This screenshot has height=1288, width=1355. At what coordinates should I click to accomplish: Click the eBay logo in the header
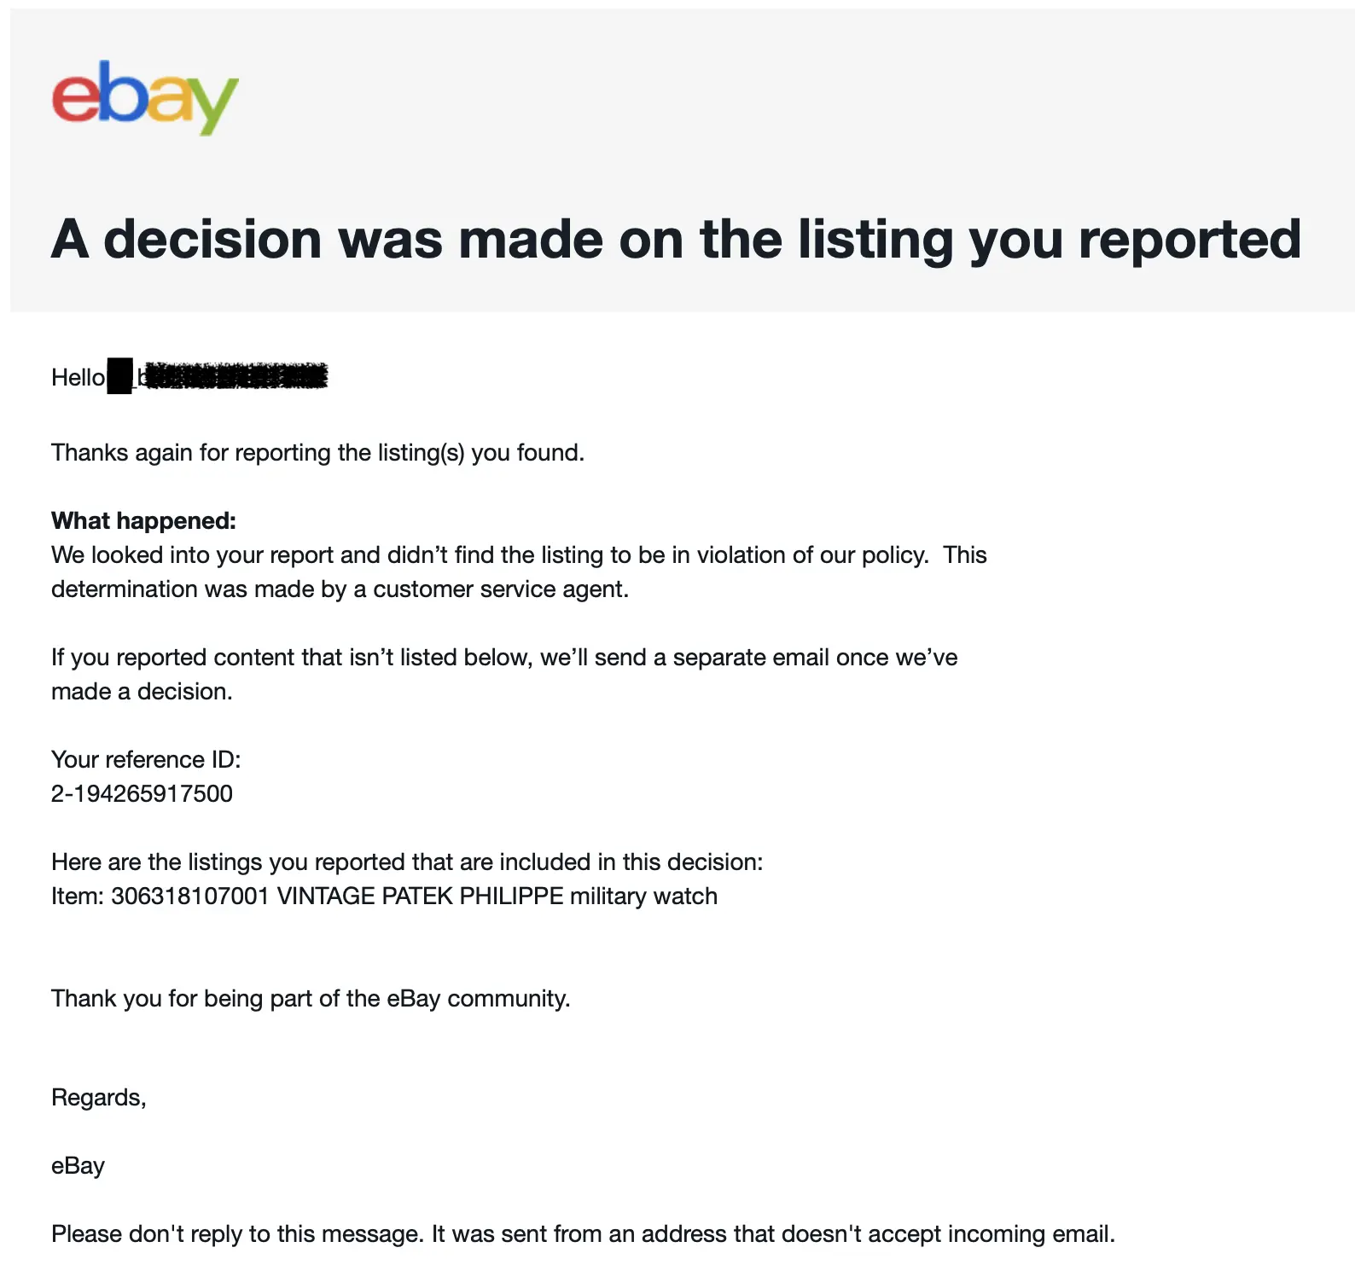coord(145,97)
